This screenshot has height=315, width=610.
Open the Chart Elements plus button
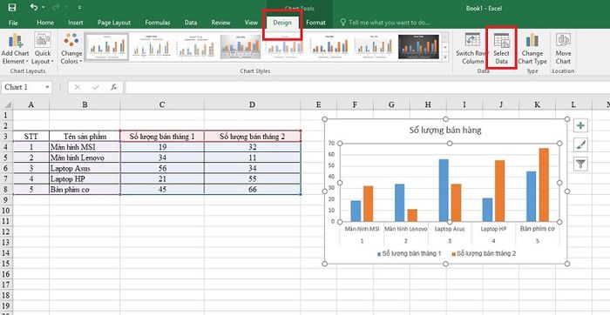580,125
